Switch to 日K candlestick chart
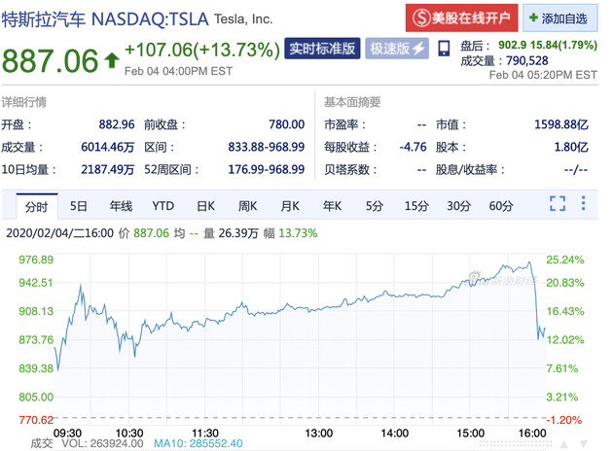The width and height of the screenshot is (613, 451). (x=205, y=205)
